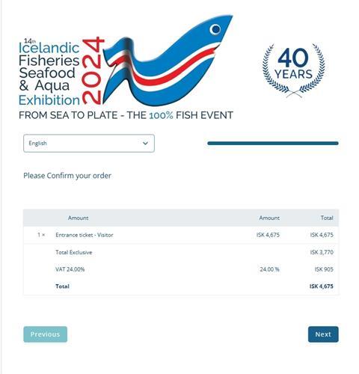
Task: Click the first Amount column header
Action: point(78,218)
